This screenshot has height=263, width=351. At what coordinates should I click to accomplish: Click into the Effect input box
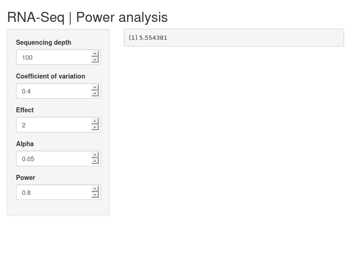tap(54, 125)
